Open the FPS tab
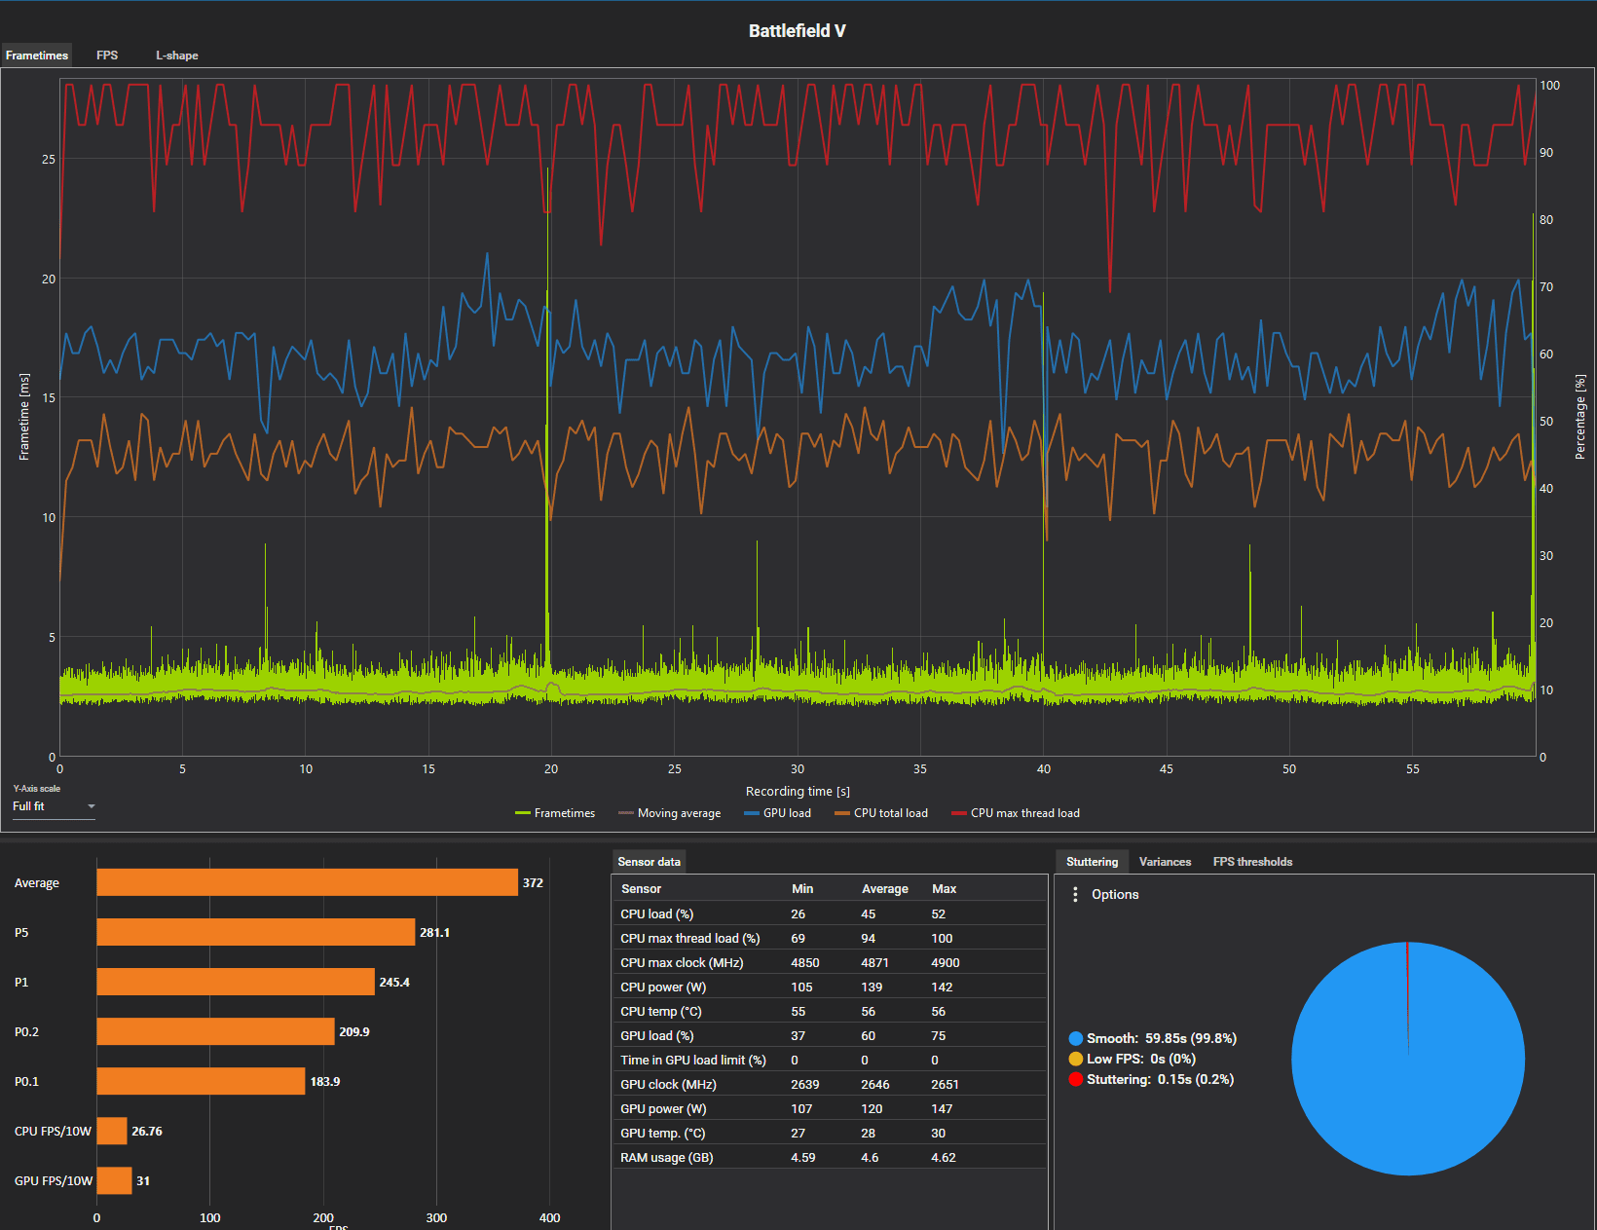This screenshot has height=1230, width=1597. [107, 56]
